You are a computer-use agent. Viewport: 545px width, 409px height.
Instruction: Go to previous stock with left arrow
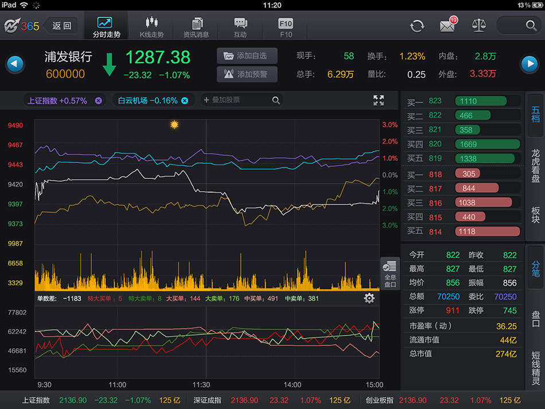pyautogui.click(x=15, y=64)
